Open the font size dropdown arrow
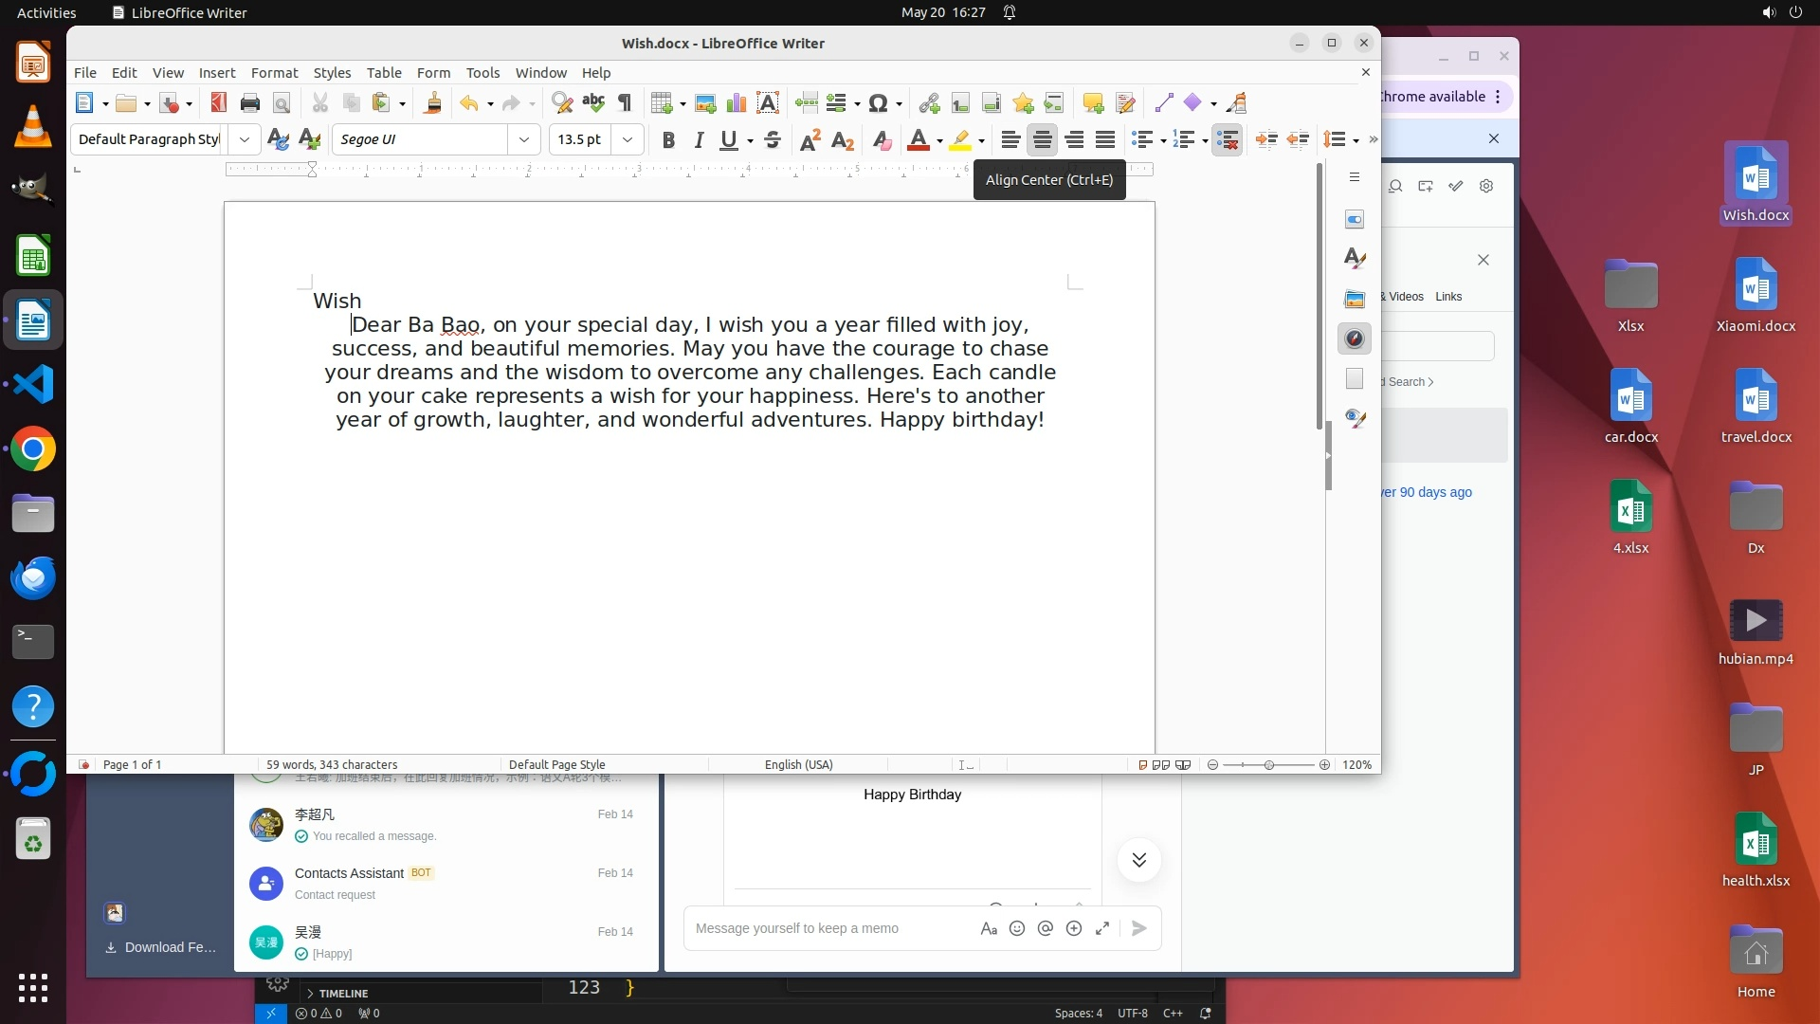The image size is (1820, 1024). tap(628, 140)
